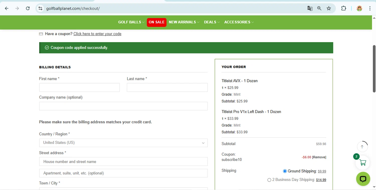Viewport: 376px width, 190px height.
Task: Click the Company name field
Action: tap(123, 106)
